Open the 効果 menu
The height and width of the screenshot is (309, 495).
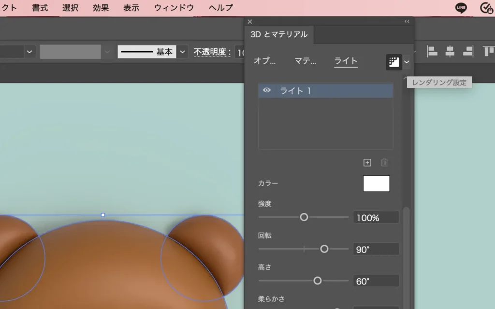[101, 8]
